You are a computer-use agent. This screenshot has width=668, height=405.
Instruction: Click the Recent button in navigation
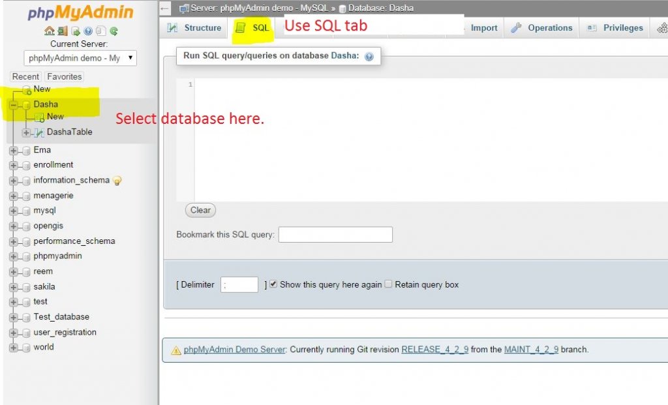tap(25, 77)
